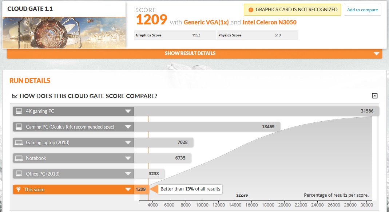Click the Percentage of results per score caption
The image size is (389, 212).
(x=336, y=195)
